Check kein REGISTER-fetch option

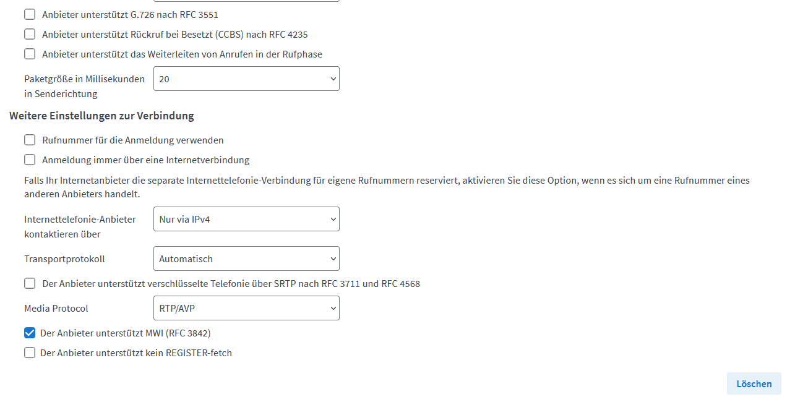click(x=30, y=353)
